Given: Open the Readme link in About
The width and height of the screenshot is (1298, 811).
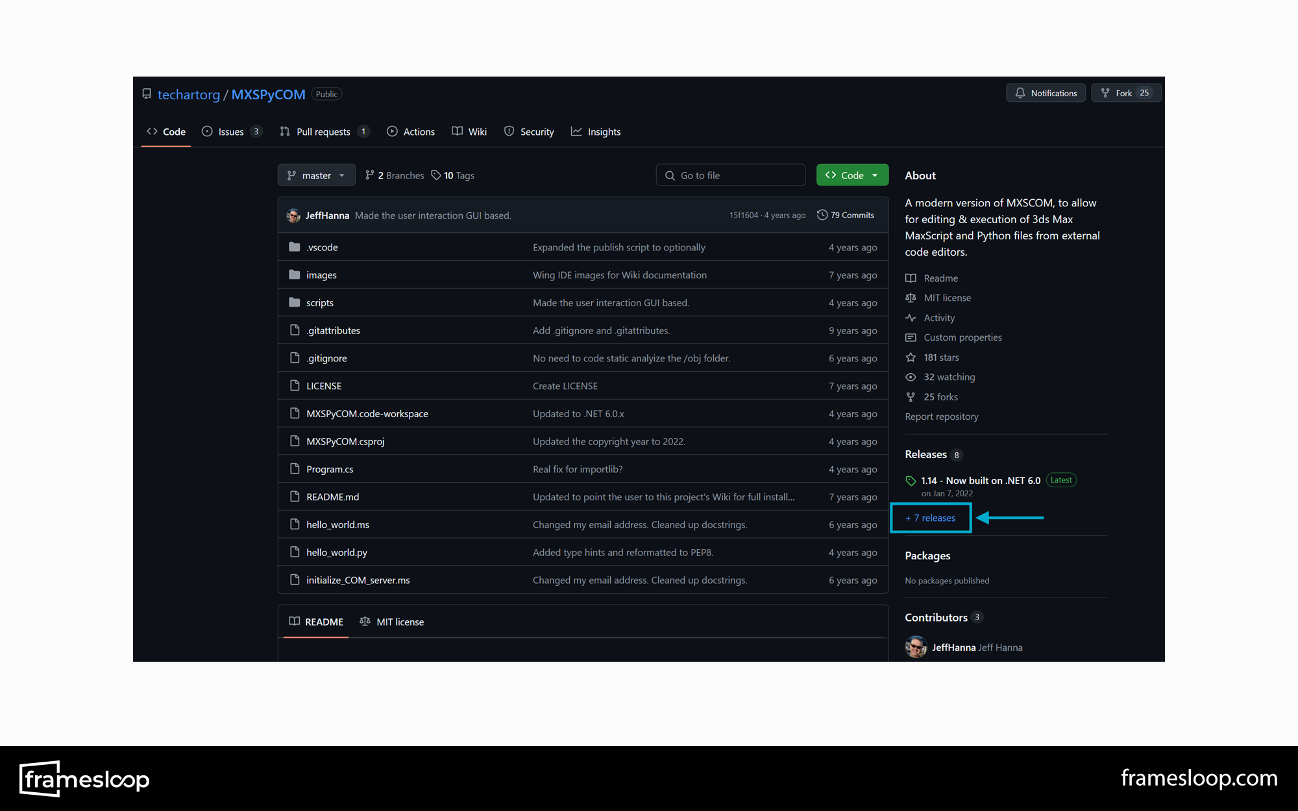Looking at the screenshot, I should tap(932, 278).
